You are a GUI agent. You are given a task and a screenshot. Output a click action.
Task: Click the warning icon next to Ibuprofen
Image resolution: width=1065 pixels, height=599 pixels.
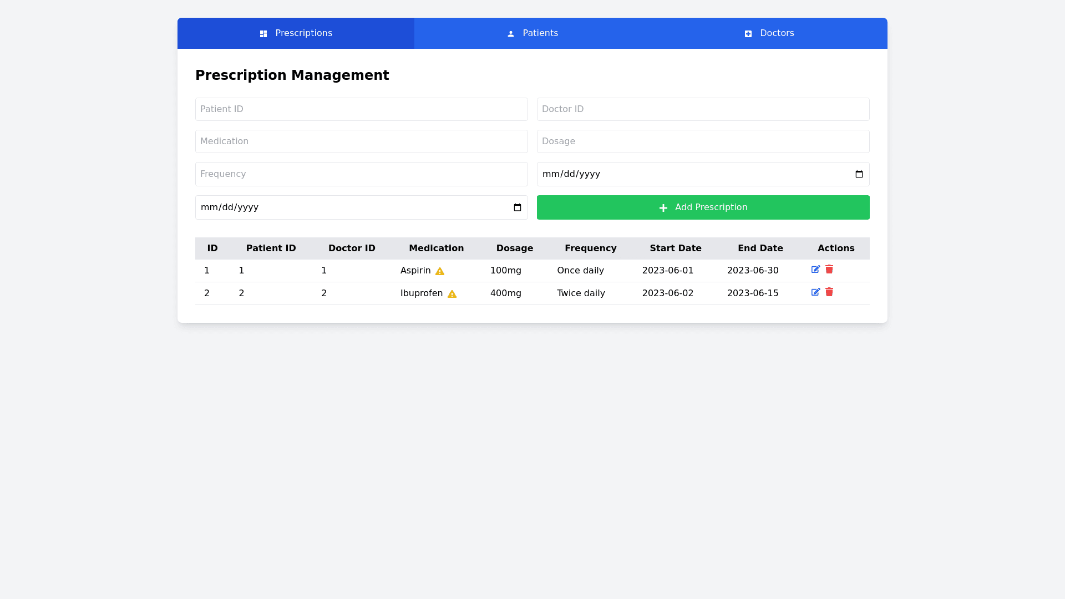pyautogui.click(x=452, y=295)
